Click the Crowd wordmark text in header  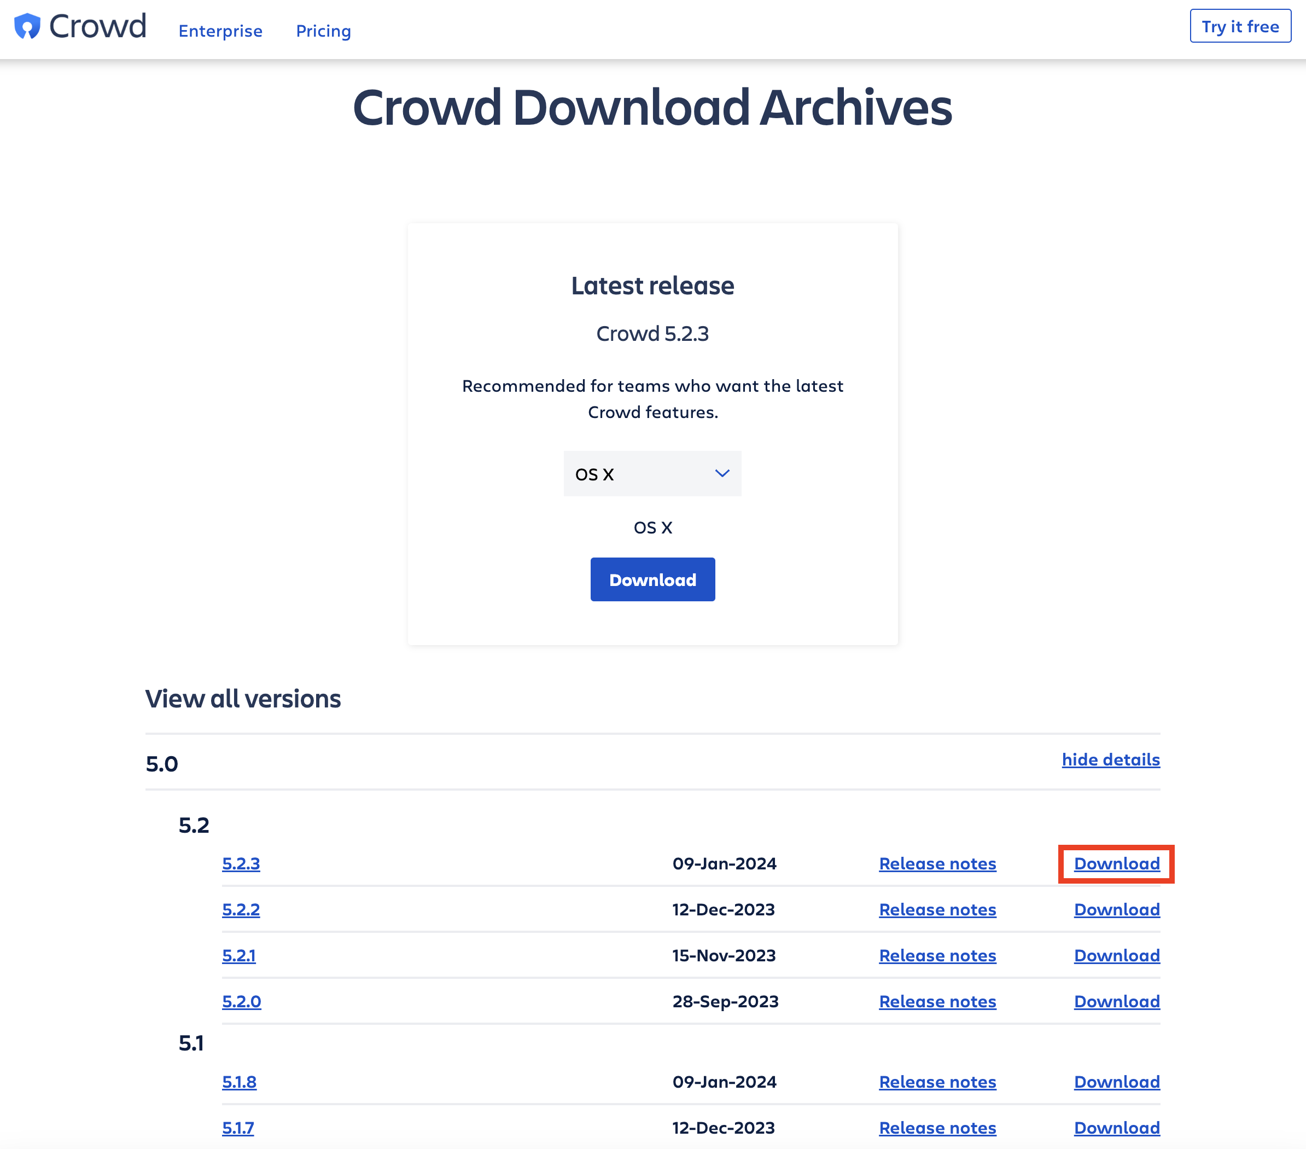click(x=98, y=27)
